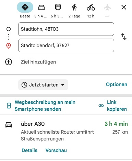Send Wegbeschreibung an mein Smartphone

click(41, 106)
